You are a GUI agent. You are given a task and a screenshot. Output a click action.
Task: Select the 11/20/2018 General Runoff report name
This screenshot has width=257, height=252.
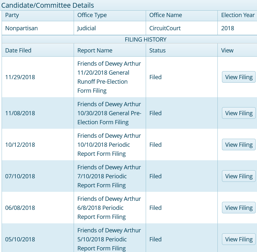[109, 77]
